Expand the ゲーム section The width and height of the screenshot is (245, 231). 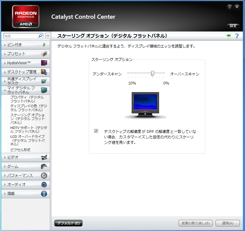[x=26, y=166]
